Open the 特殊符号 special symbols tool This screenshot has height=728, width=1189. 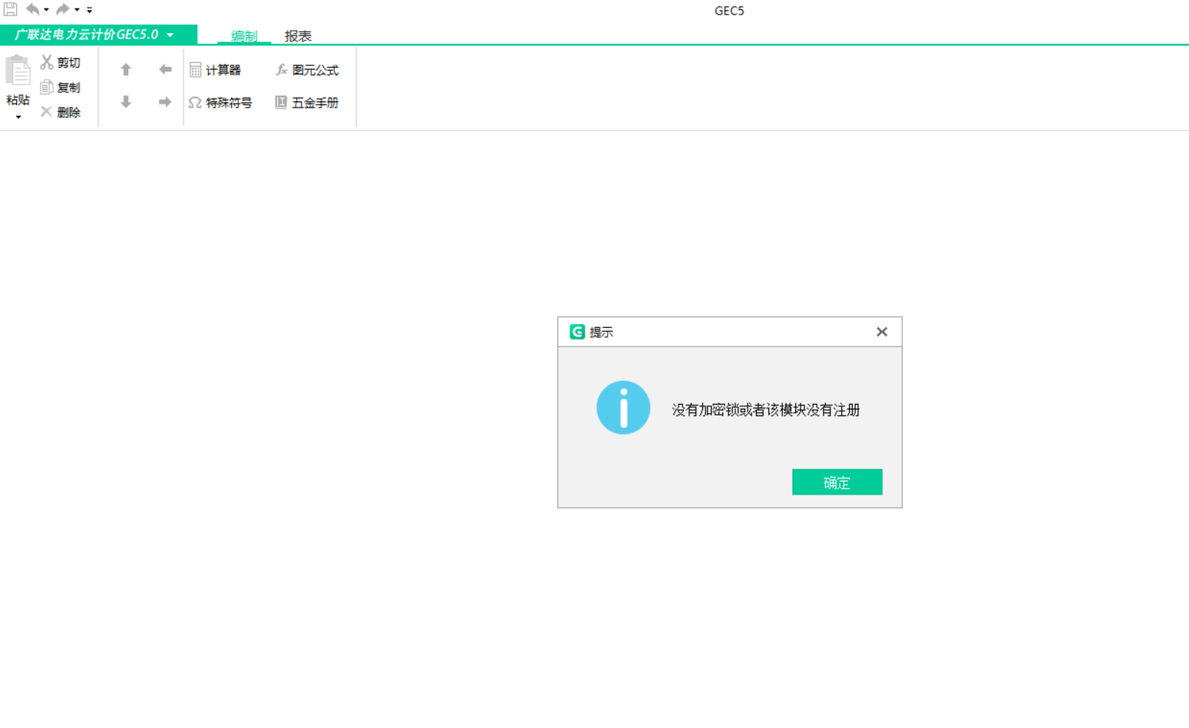tap(220, 103)
